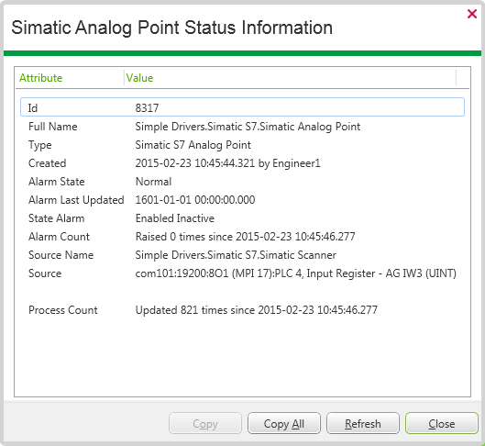Screen dimensions: 485x446
Task: Click the Enabled Inactive value
Action: coord(175,218)
